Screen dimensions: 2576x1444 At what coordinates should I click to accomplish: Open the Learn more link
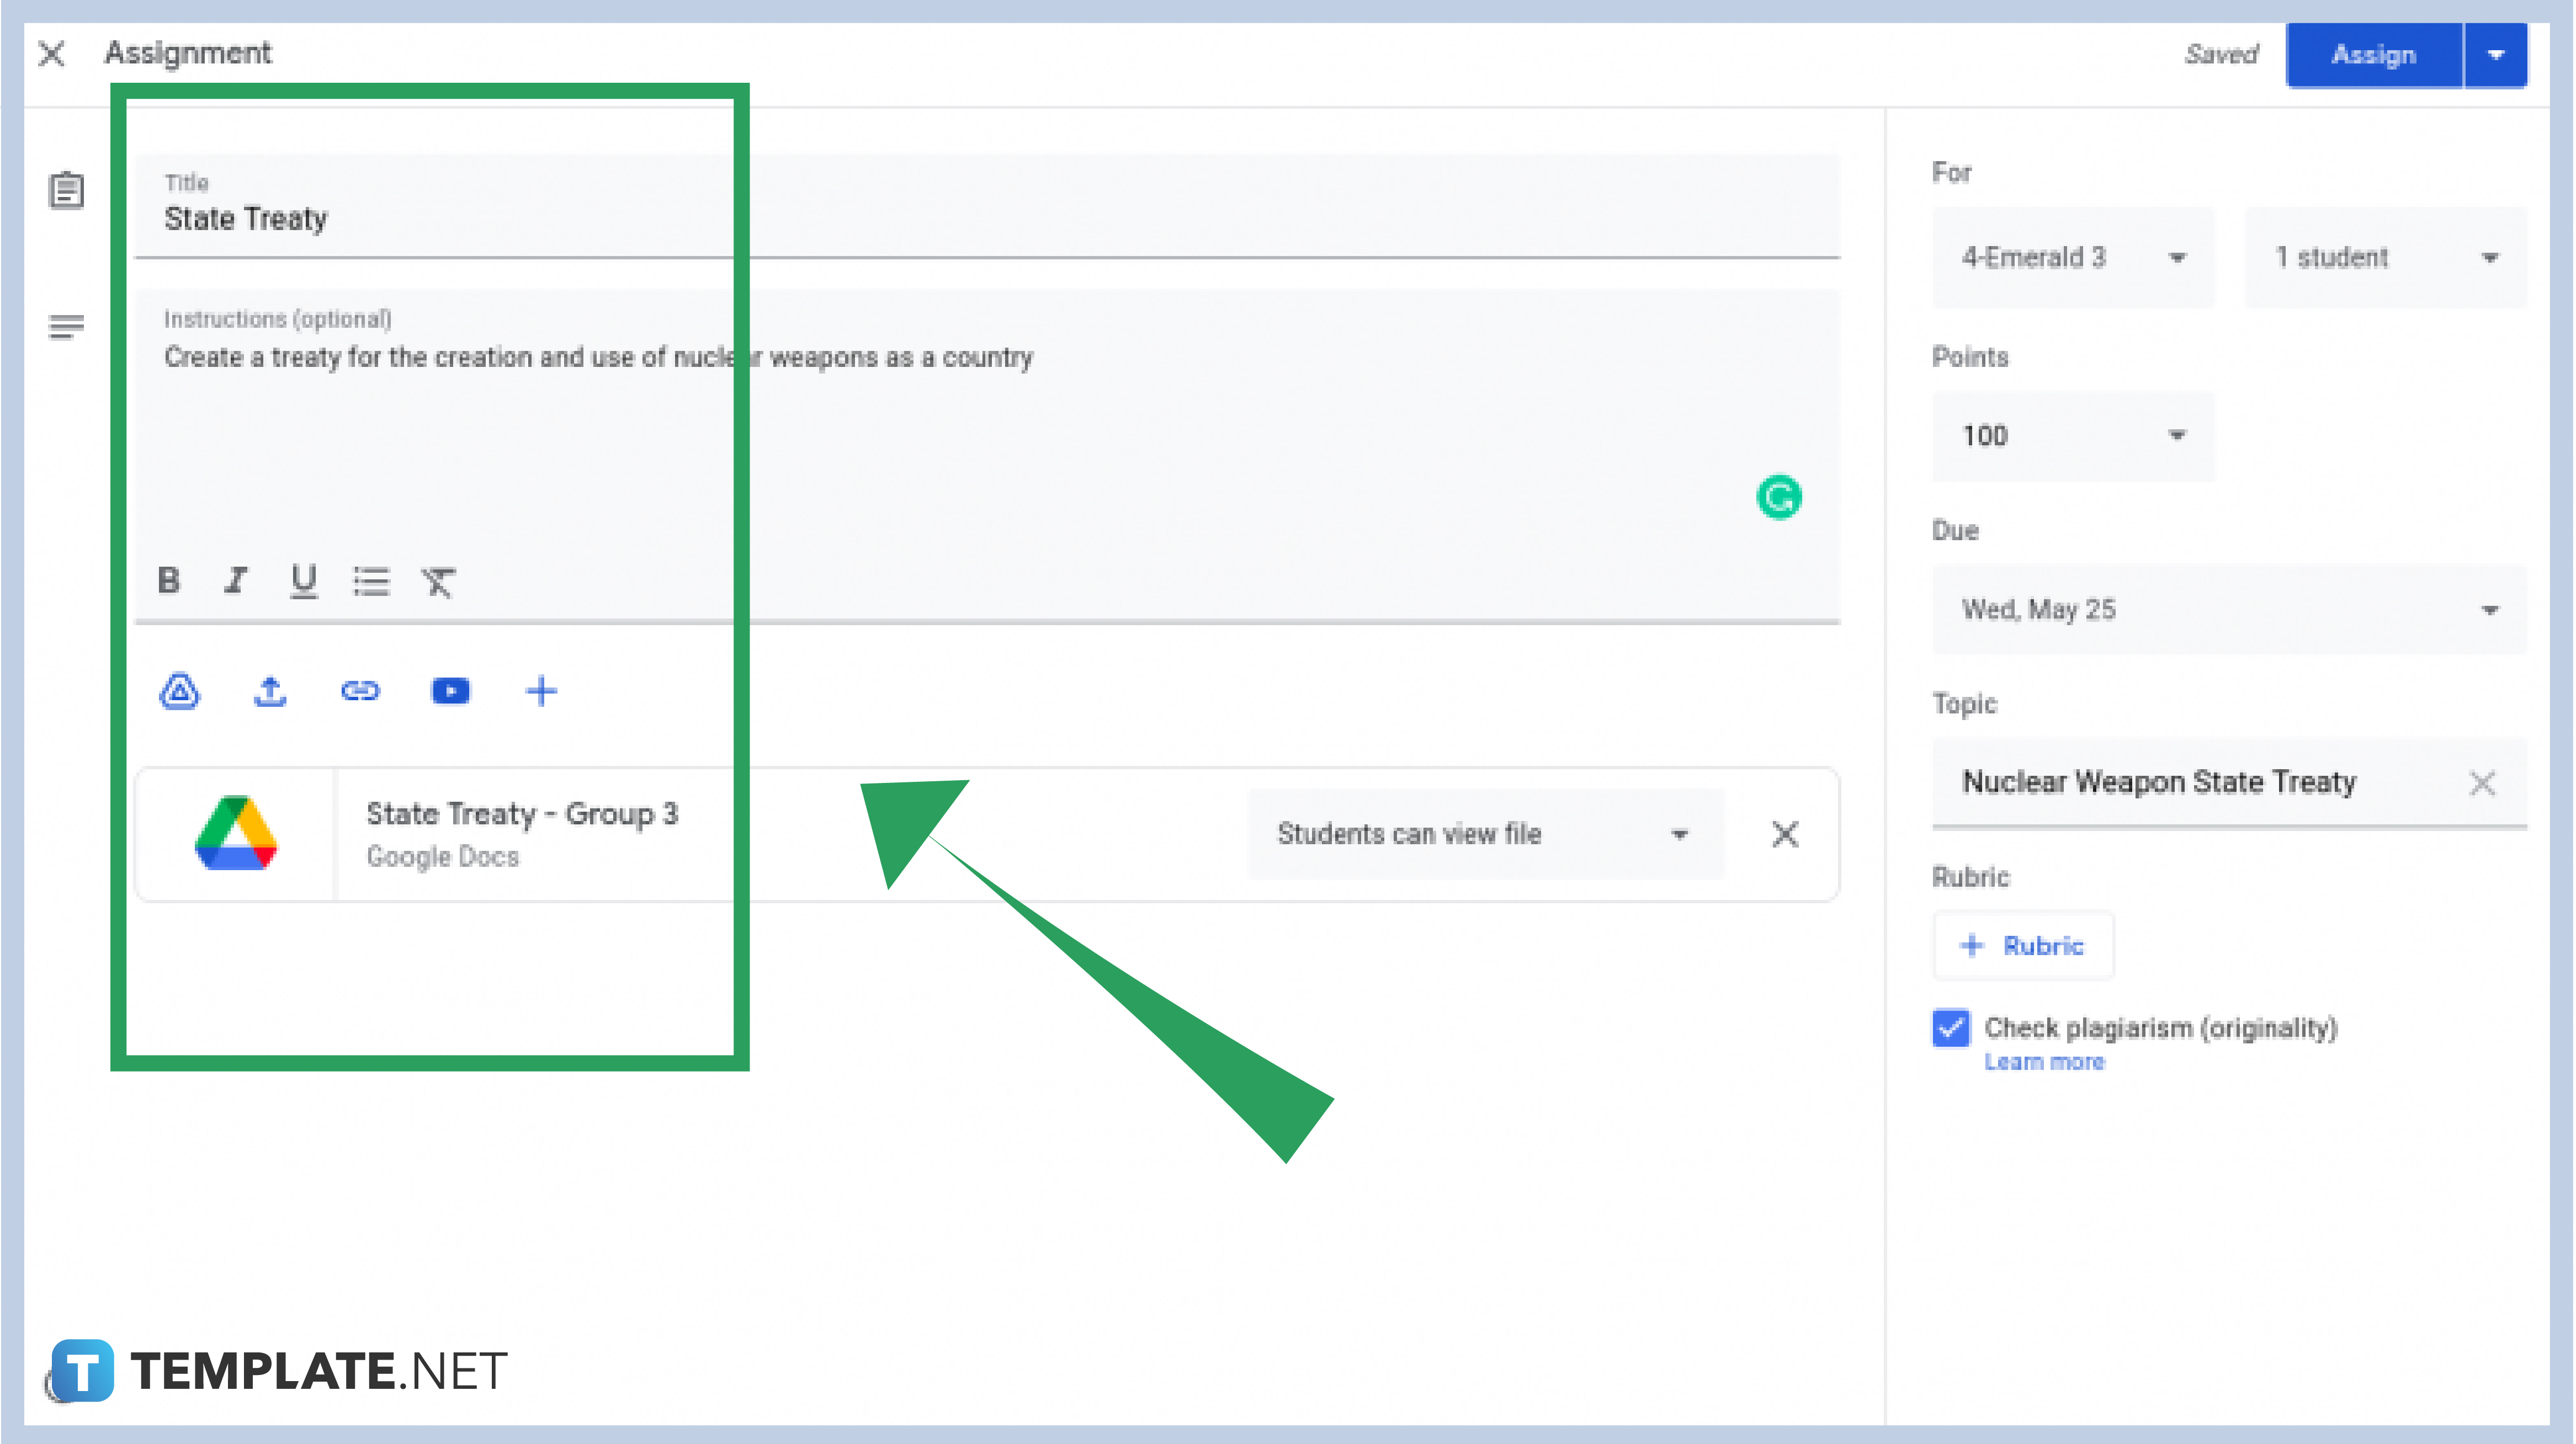point(2045,1061)
